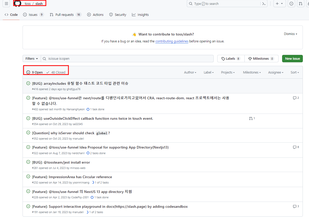
Task: Click open-status icon of ImpressionArea issue
Action: [28, 177]
